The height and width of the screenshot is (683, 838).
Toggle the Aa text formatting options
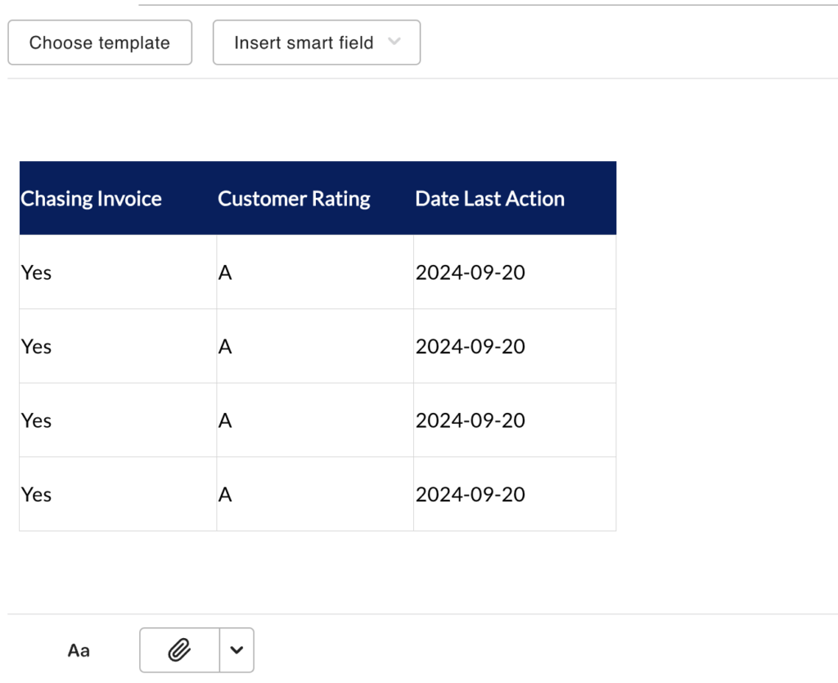coord(79,650)
